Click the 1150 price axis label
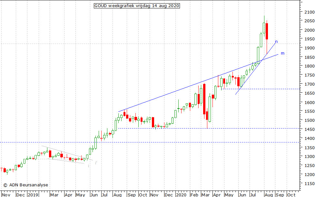The image size is (316, 197). 309,184
